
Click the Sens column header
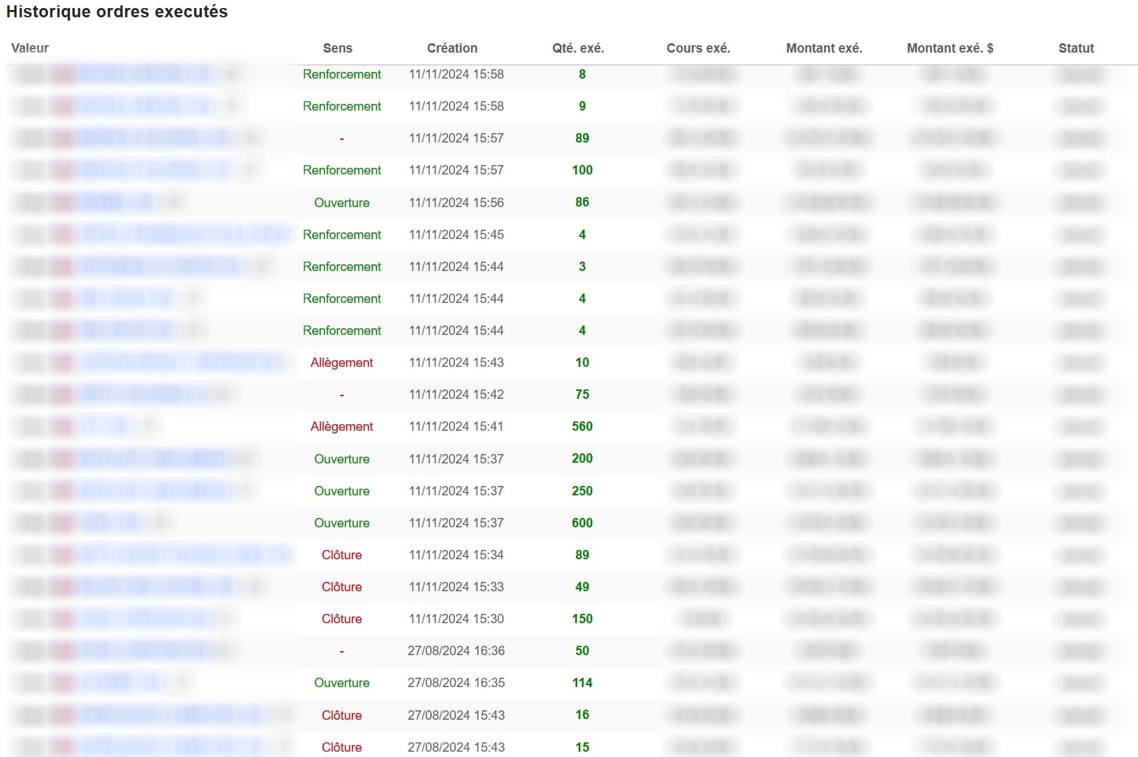[337, 48]
